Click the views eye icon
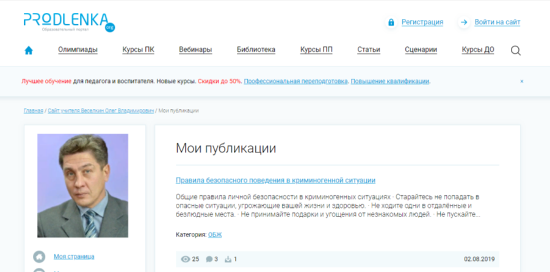The width and height of the screenshot is (550, 272). (185, 259)
